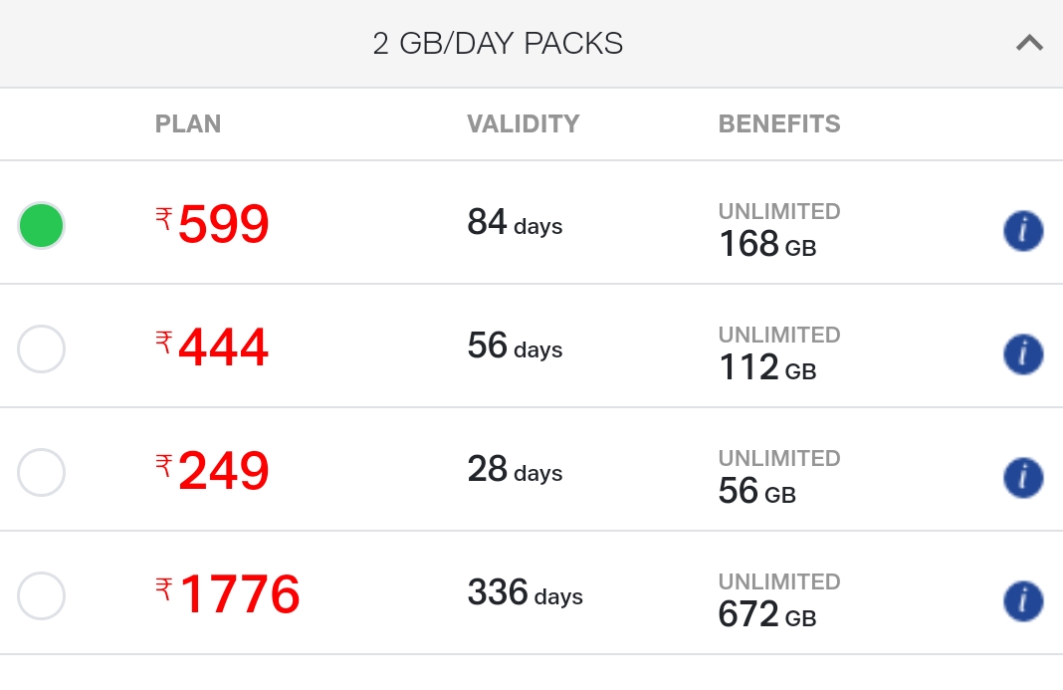The width and height of the screenshot is (1063, 690).
Task: Click the info icon beside the ₹444 plan
Action: [1023, 353]
